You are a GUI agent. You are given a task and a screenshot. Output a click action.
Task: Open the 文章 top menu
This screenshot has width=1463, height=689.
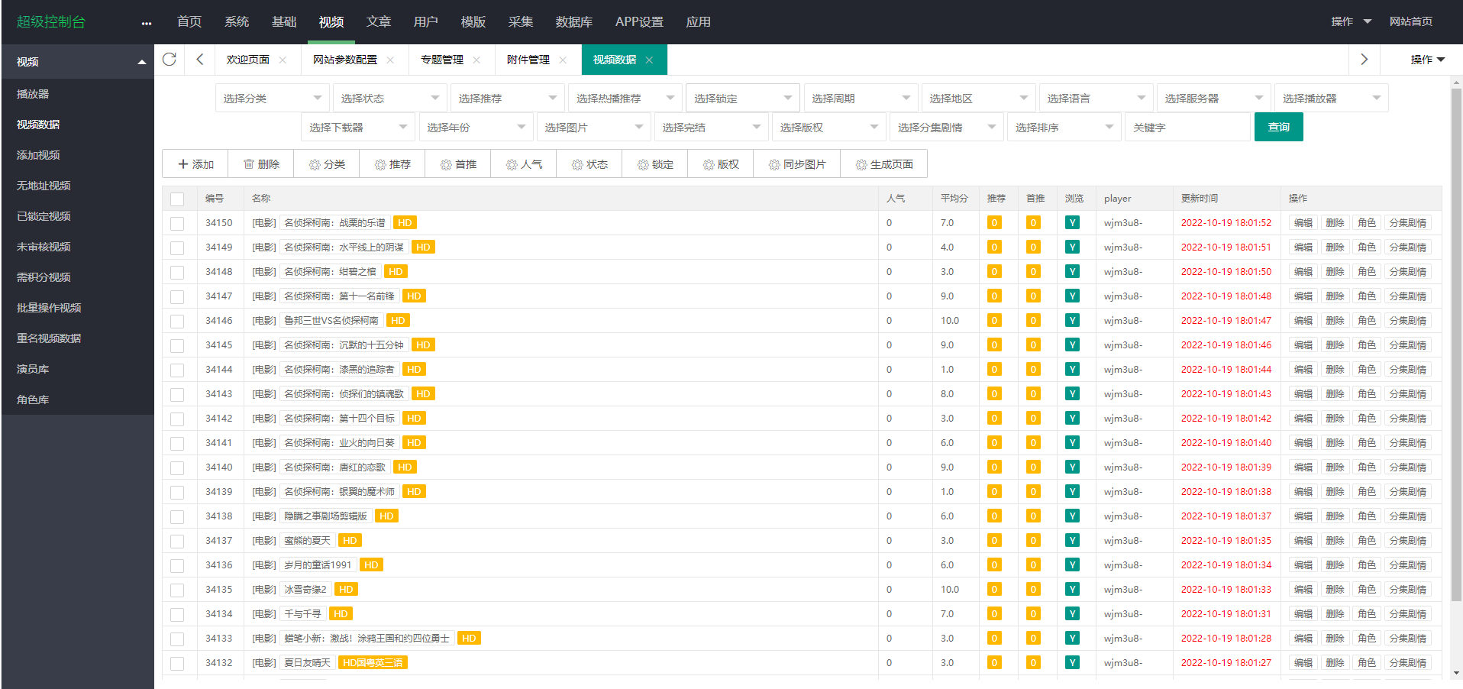379,22
